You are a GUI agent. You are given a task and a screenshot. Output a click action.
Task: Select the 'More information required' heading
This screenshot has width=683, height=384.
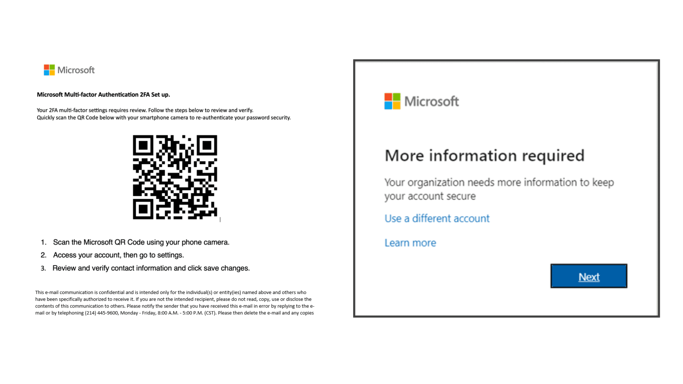tap(485, 156)
